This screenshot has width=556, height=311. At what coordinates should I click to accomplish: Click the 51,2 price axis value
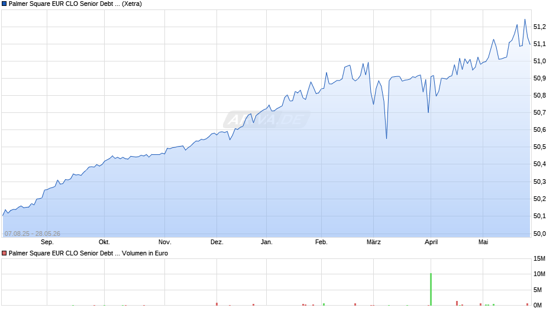point(539,27)
